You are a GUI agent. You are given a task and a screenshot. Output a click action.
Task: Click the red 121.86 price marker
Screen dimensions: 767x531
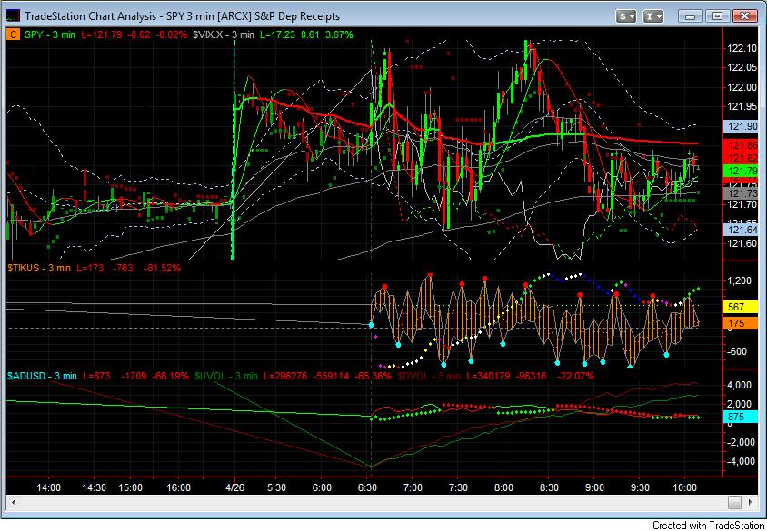[x=742, y=145]
